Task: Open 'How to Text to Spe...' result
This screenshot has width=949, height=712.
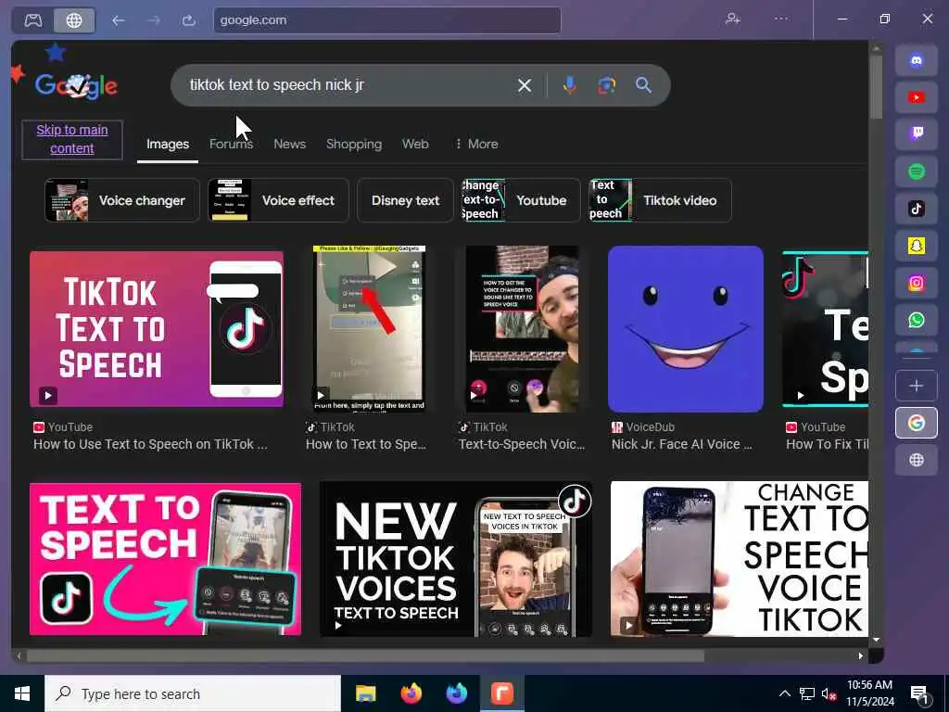Action: [x=365, y=444]
